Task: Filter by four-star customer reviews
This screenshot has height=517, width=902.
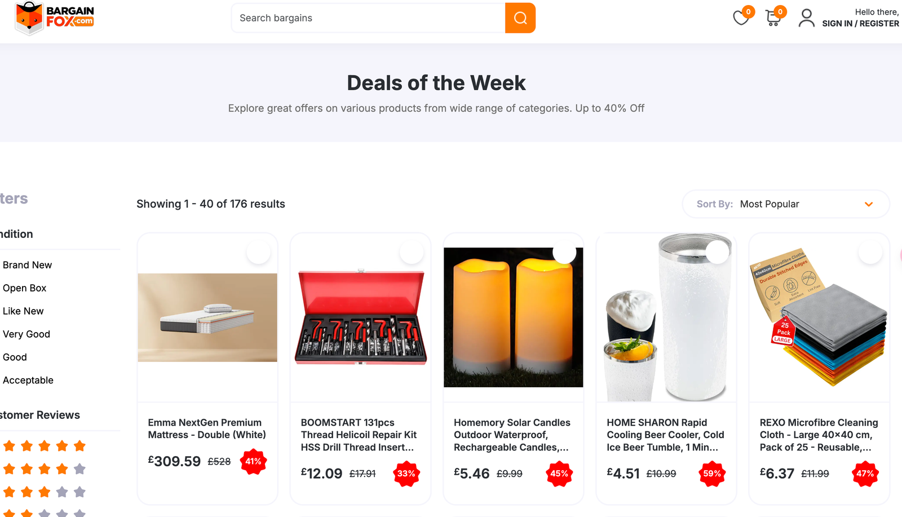Action: pyautogui.click(x=44, y=469)
